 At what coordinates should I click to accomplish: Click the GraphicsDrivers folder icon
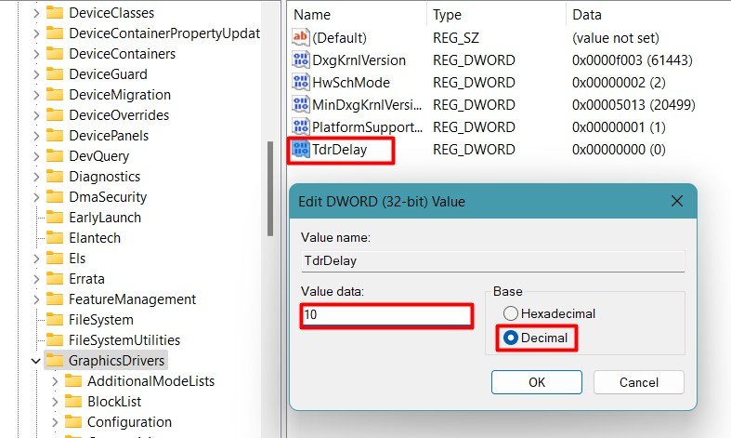click(55, 361)
